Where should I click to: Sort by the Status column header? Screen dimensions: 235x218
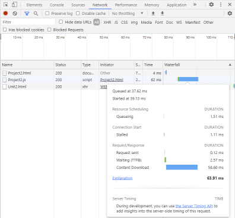(x=68, y=65)
